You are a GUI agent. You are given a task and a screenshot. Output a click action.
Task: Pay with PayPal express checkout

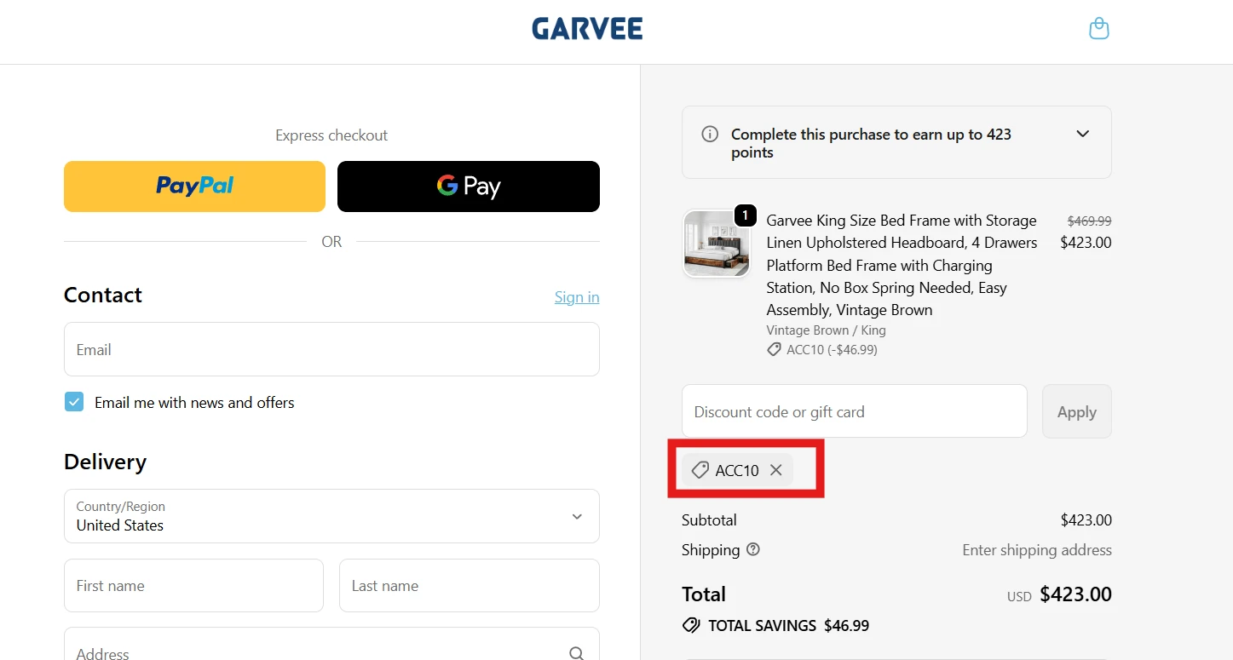pyautogui.click(x=194, y=187)
